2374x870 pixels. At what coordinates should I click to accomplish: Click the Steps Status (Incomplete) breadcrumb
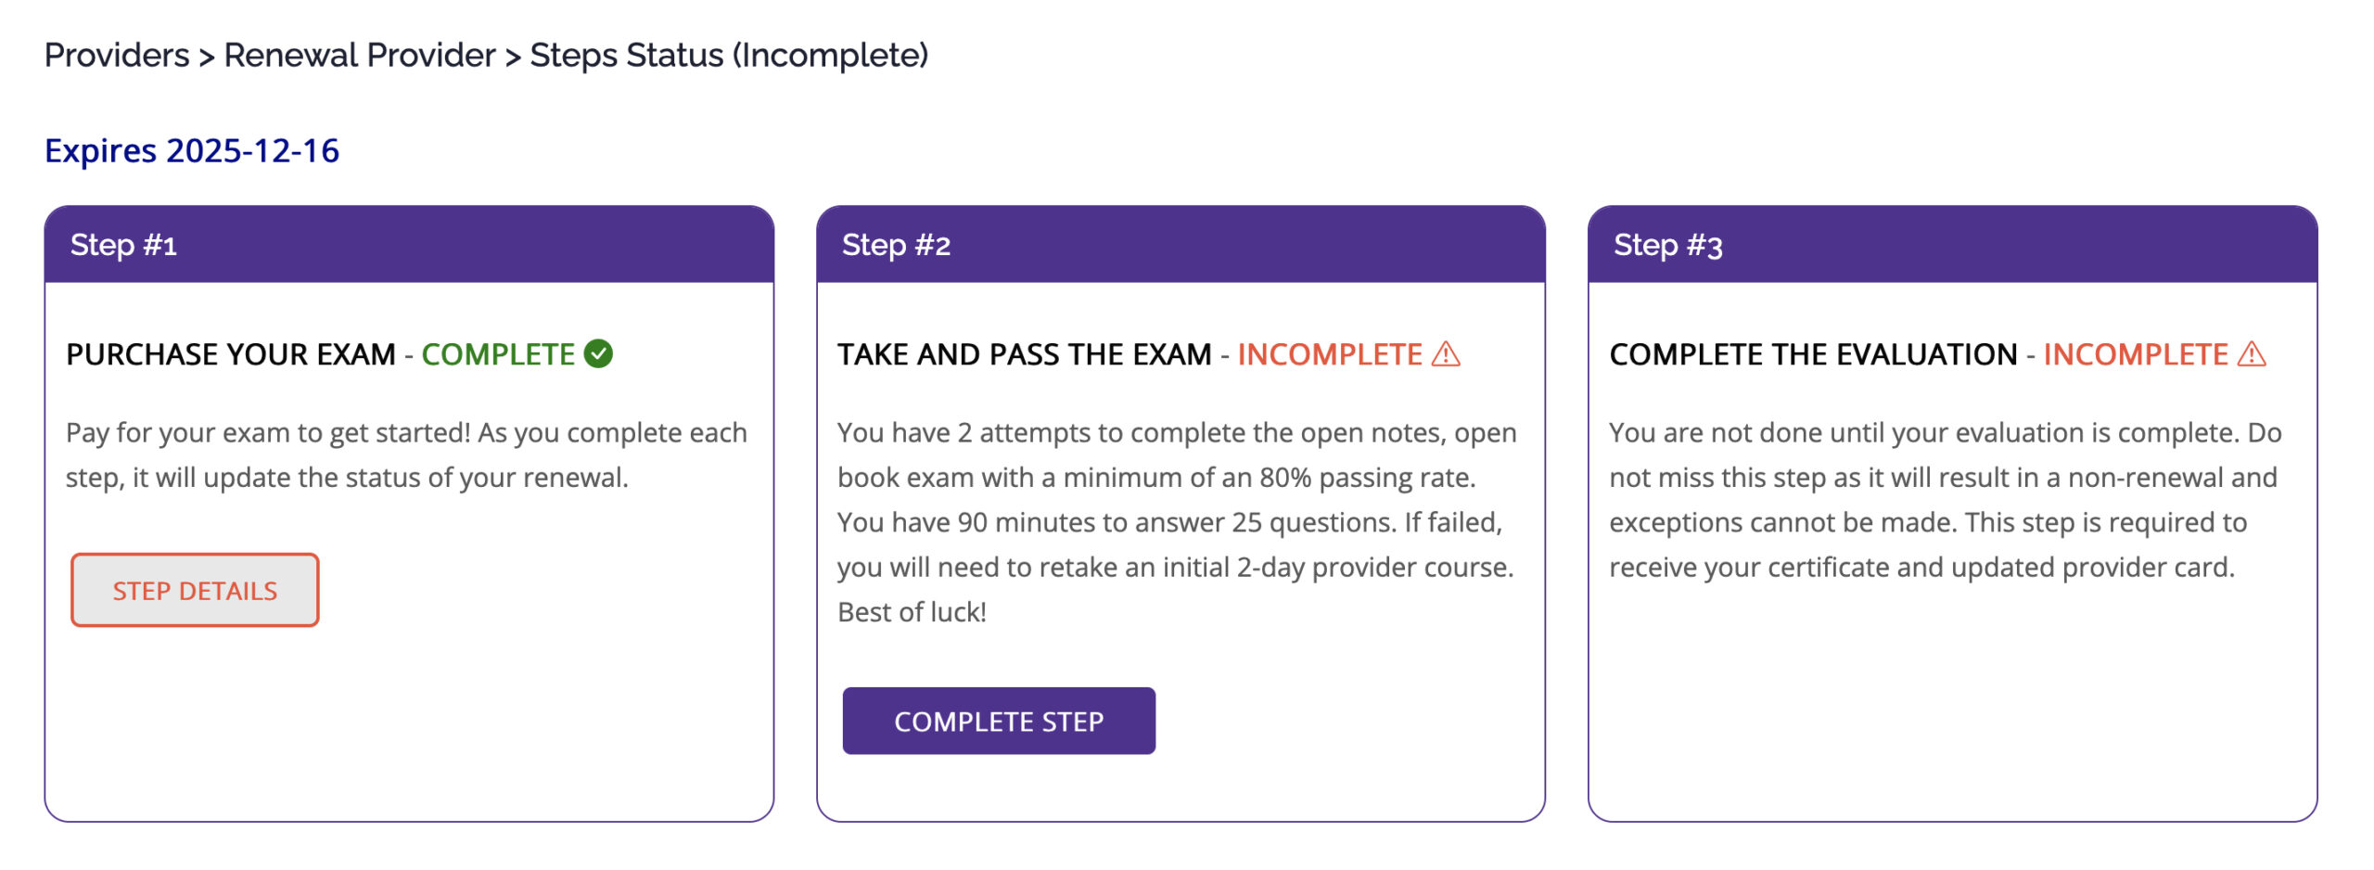coord(729,56)
